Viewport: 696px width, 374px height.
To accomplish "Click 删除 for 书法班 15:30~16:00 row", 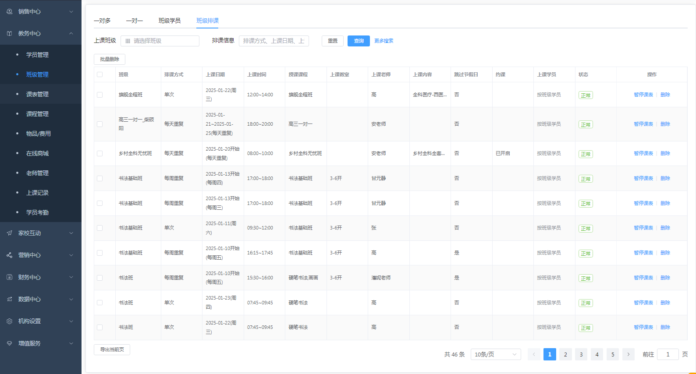I will [x=665, y=278].
